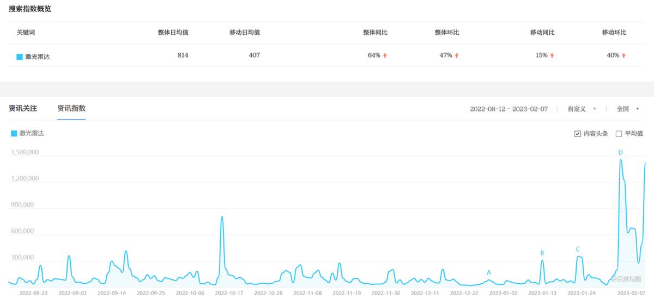Screen dimensions: 654x299
Task: Click the 整体环比 column header
Action: point(447,33)
